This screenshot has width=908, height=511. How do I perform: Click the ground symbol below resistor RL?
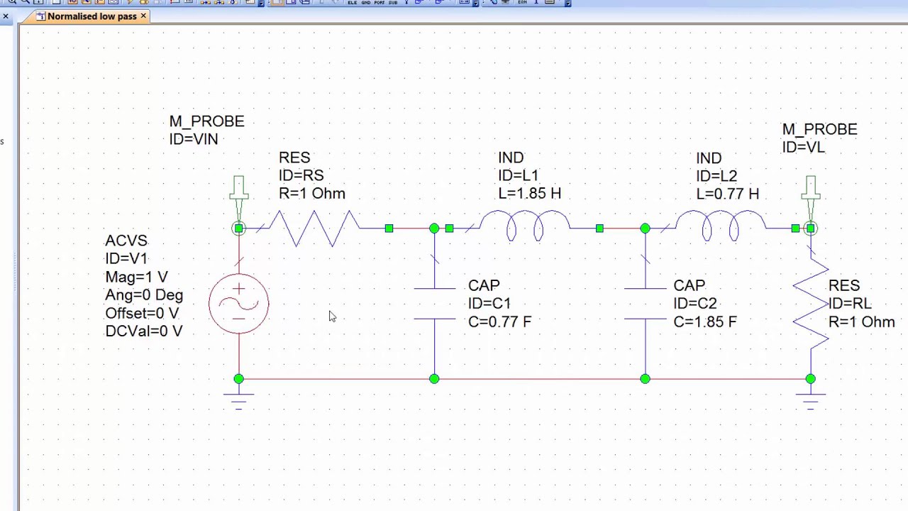click(811, 402)
